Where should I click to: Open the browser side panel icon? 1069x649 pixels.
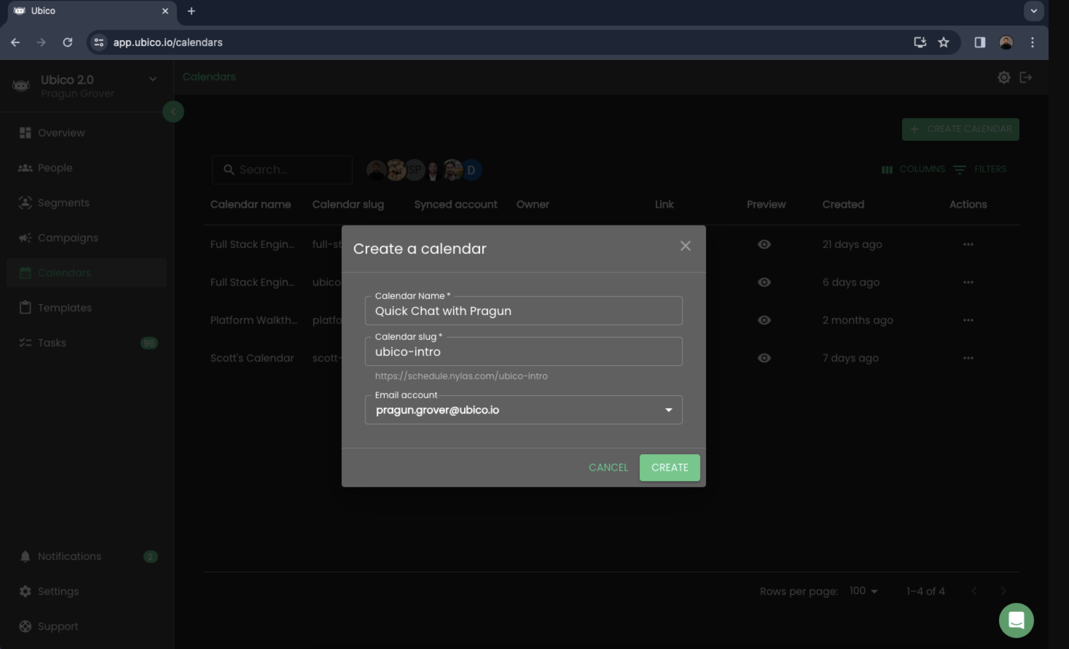click(979, 42)
